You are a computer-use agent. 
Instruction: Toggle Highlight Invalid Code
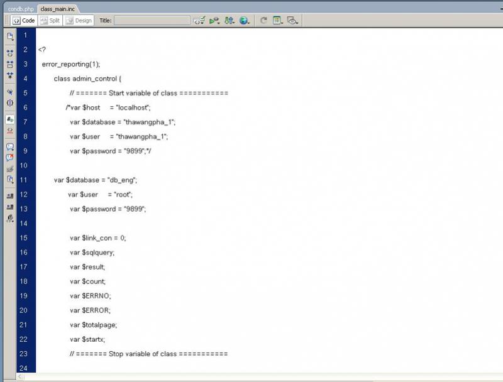click(10, 131)
